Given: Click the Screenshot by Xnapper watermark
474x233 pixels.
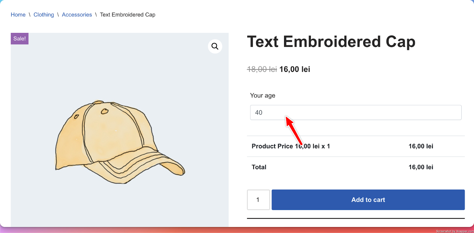Looking at the screenshot, I should (455, 231).
